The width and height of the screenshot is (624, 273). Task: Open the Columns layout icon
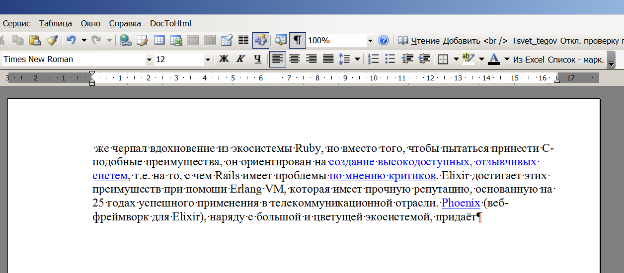[243, 40]
